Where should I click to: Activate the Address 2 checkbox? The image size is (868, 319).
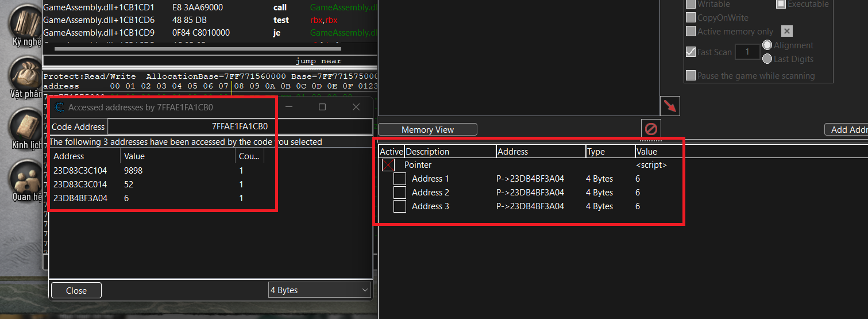(400, 193)
